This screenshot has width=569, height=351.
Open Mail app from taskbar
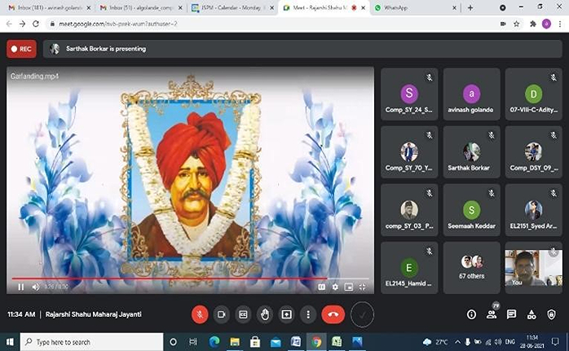276,342
